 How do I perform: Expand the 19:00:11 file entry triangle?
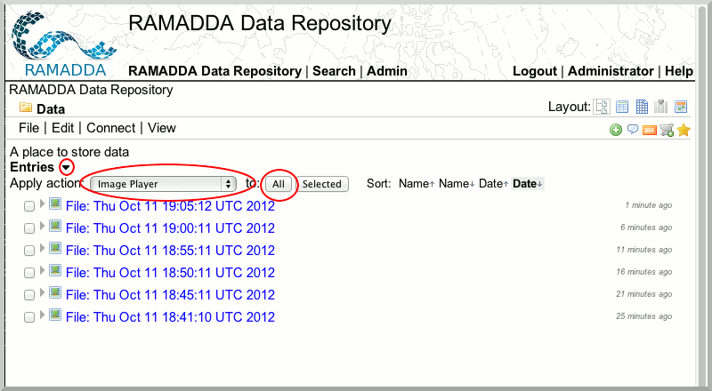click(x=42, y=226)
